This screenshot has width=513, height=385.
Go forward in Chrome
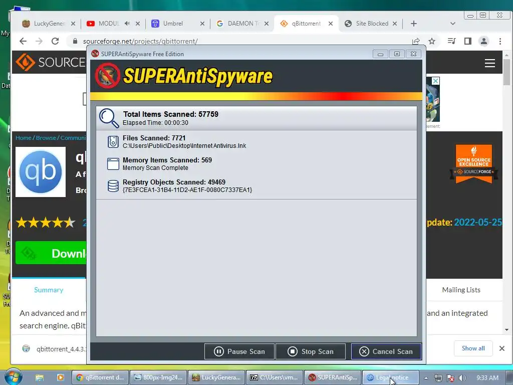tap(39, 41)
